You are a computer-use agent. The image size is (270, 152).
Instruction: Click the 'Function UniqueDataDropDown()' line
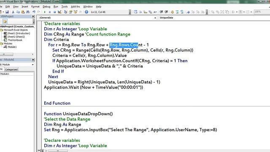[78, 114]
